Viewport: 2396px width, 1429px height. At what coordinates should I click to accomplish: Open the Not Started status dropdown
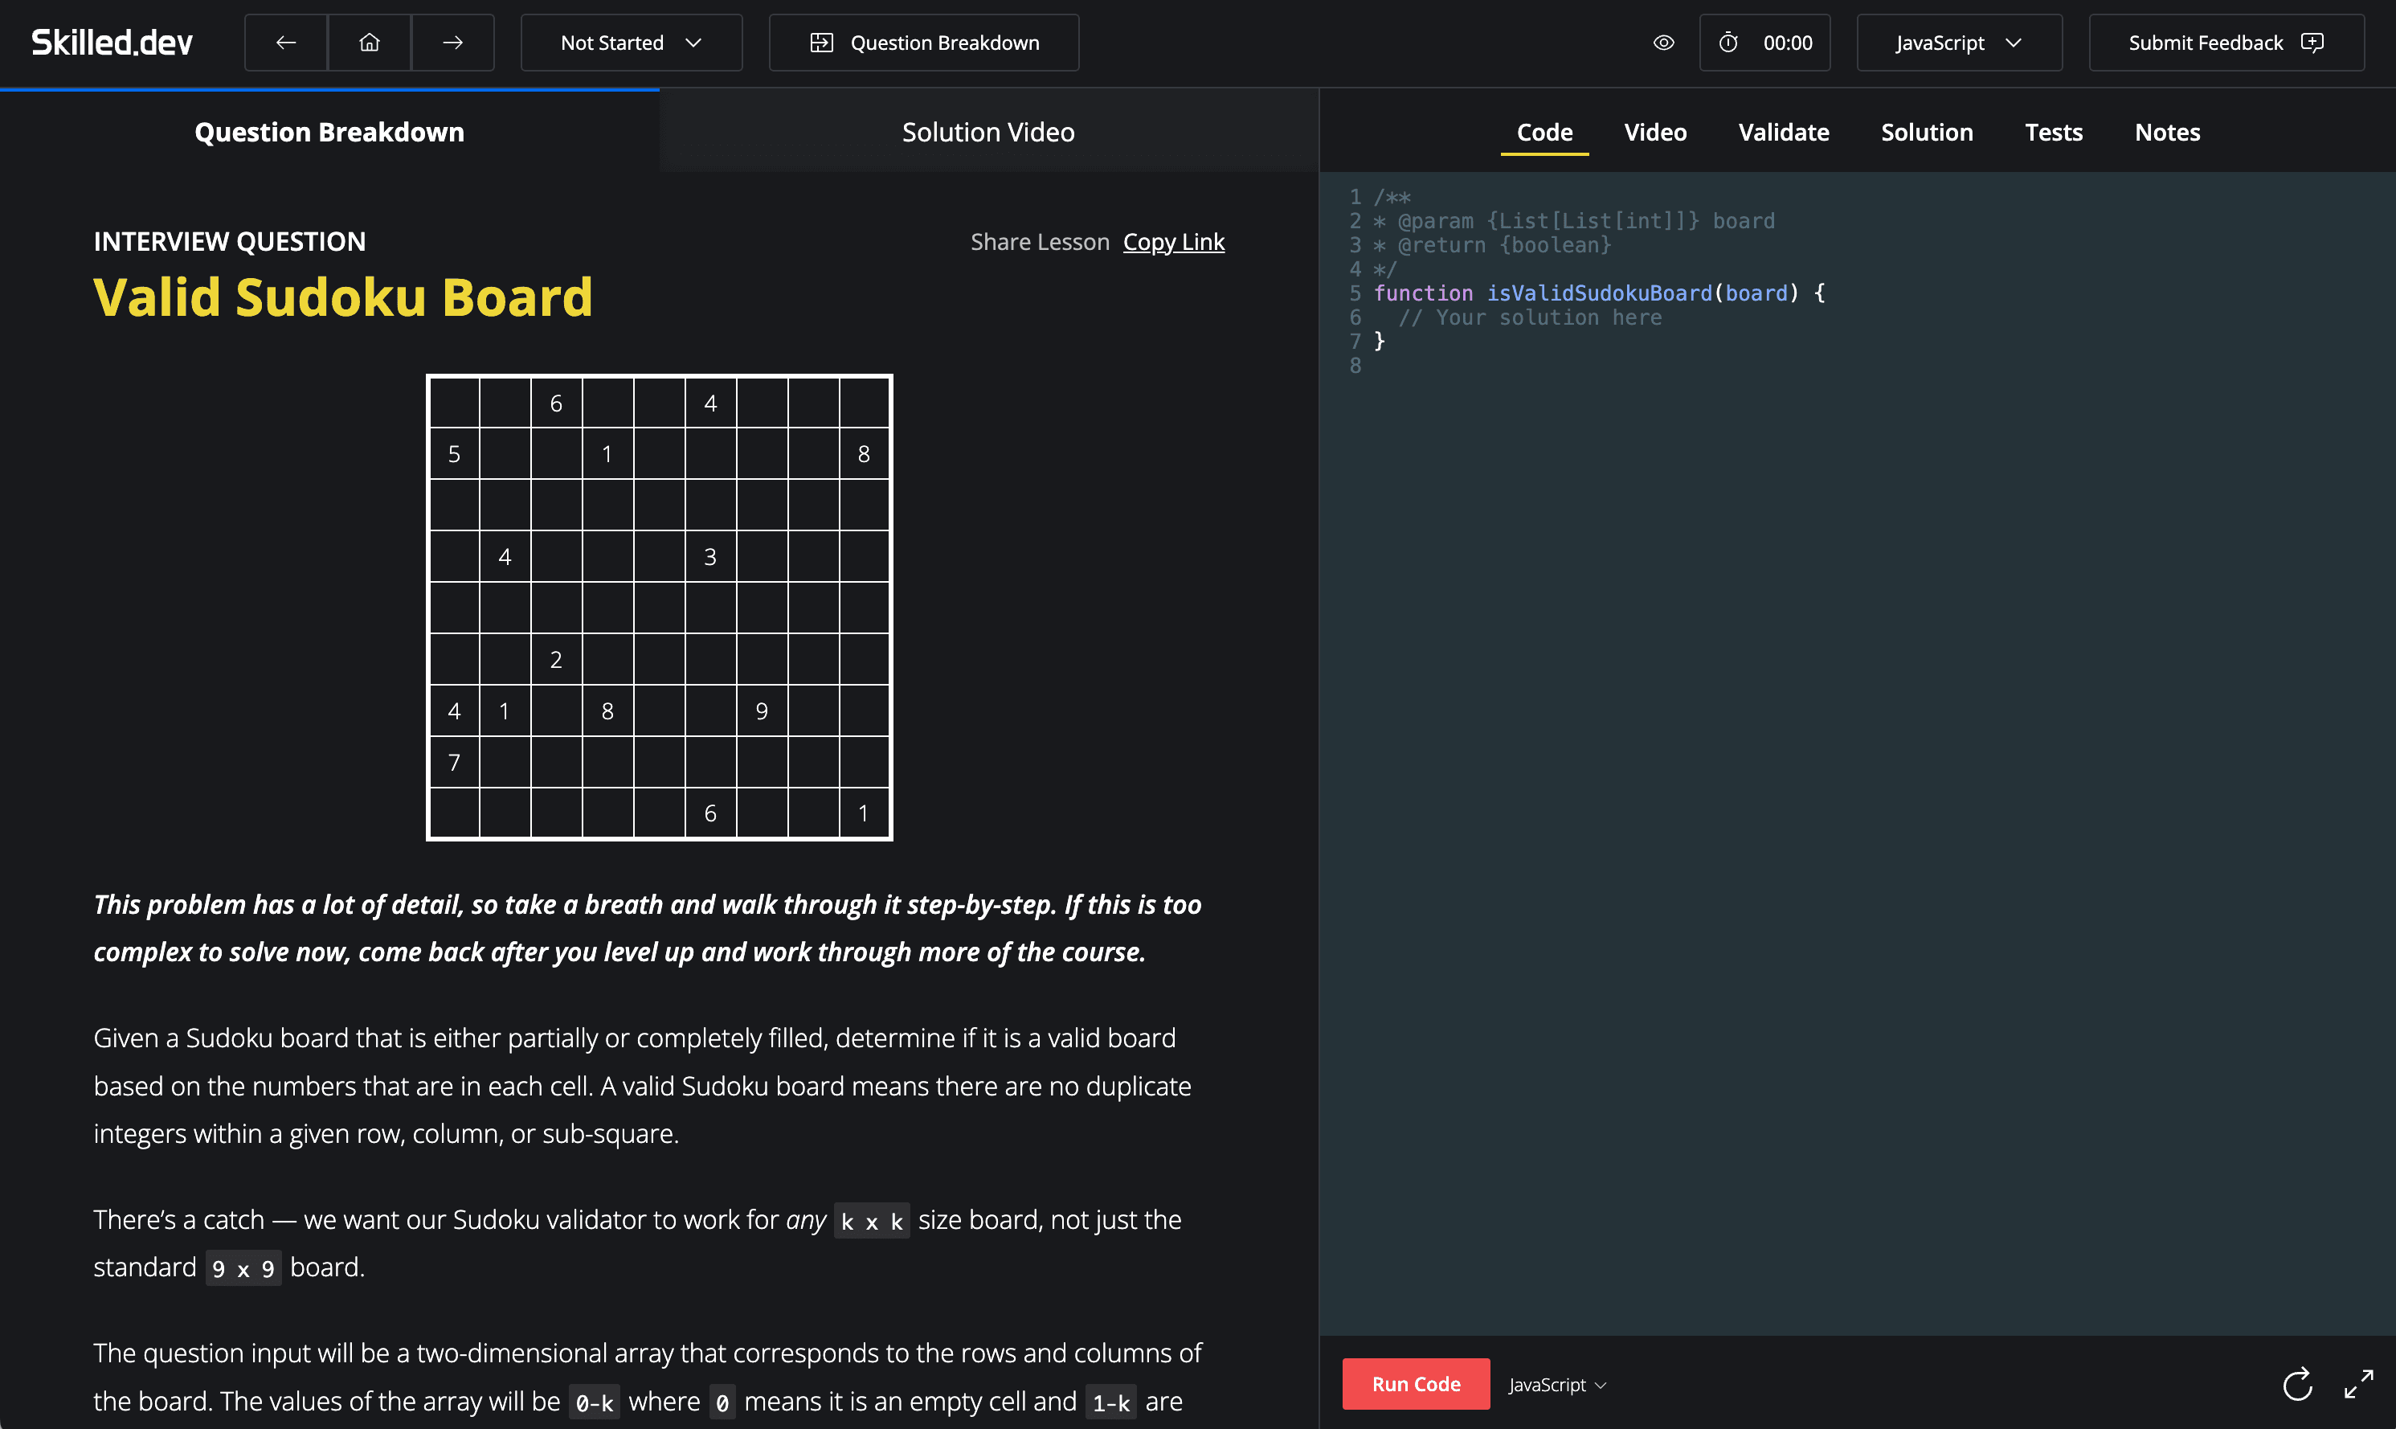coord(631,43)
